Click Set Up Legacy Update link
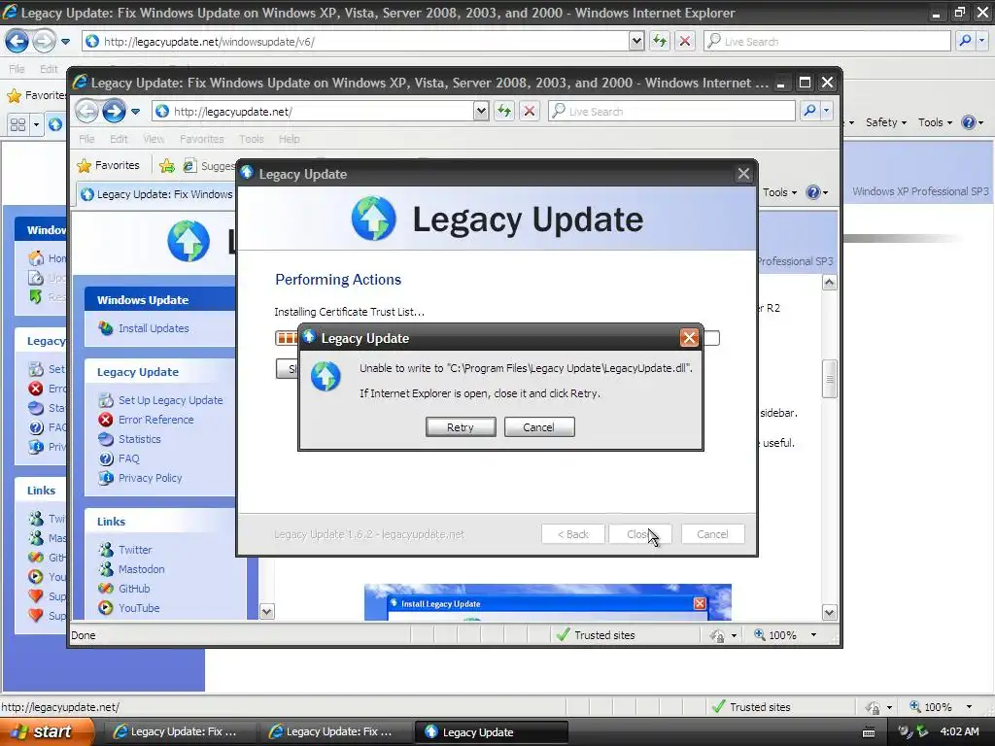This screenshot has width=995, height=746. [x=171, y=400]
